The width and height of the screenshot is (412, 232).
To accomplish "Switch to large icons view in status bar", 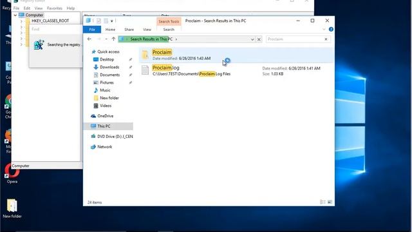I will pyautogui.click(x=330, y=202).
